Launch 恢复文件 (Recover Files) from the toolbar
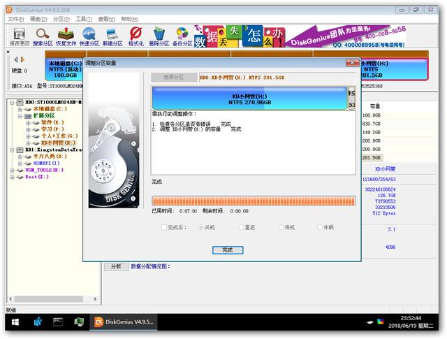 (66, 36)
